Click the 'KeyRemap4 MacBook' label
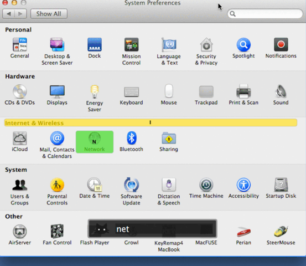 [x=169, y=246]
